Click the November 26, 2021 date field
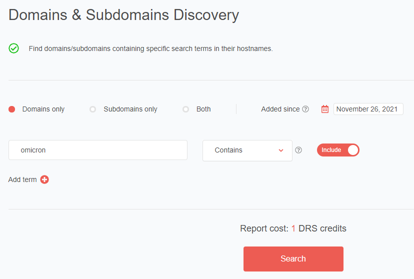 tap(368, 109)
